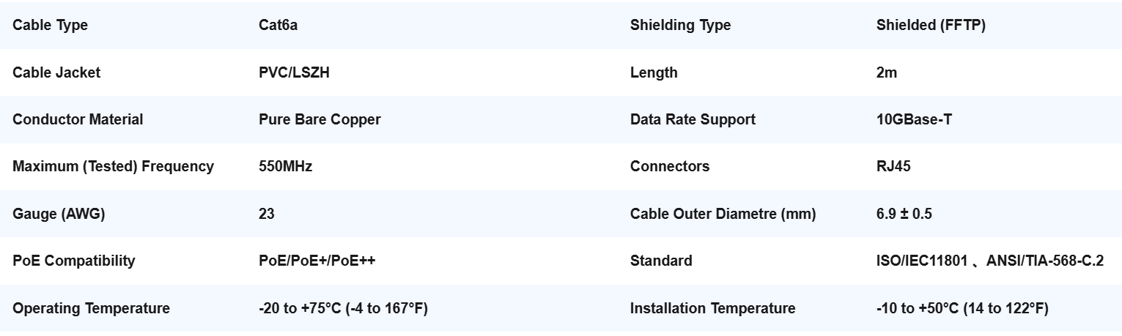
Task: Select the Cat6a value cell
Action: pos(278,25)
